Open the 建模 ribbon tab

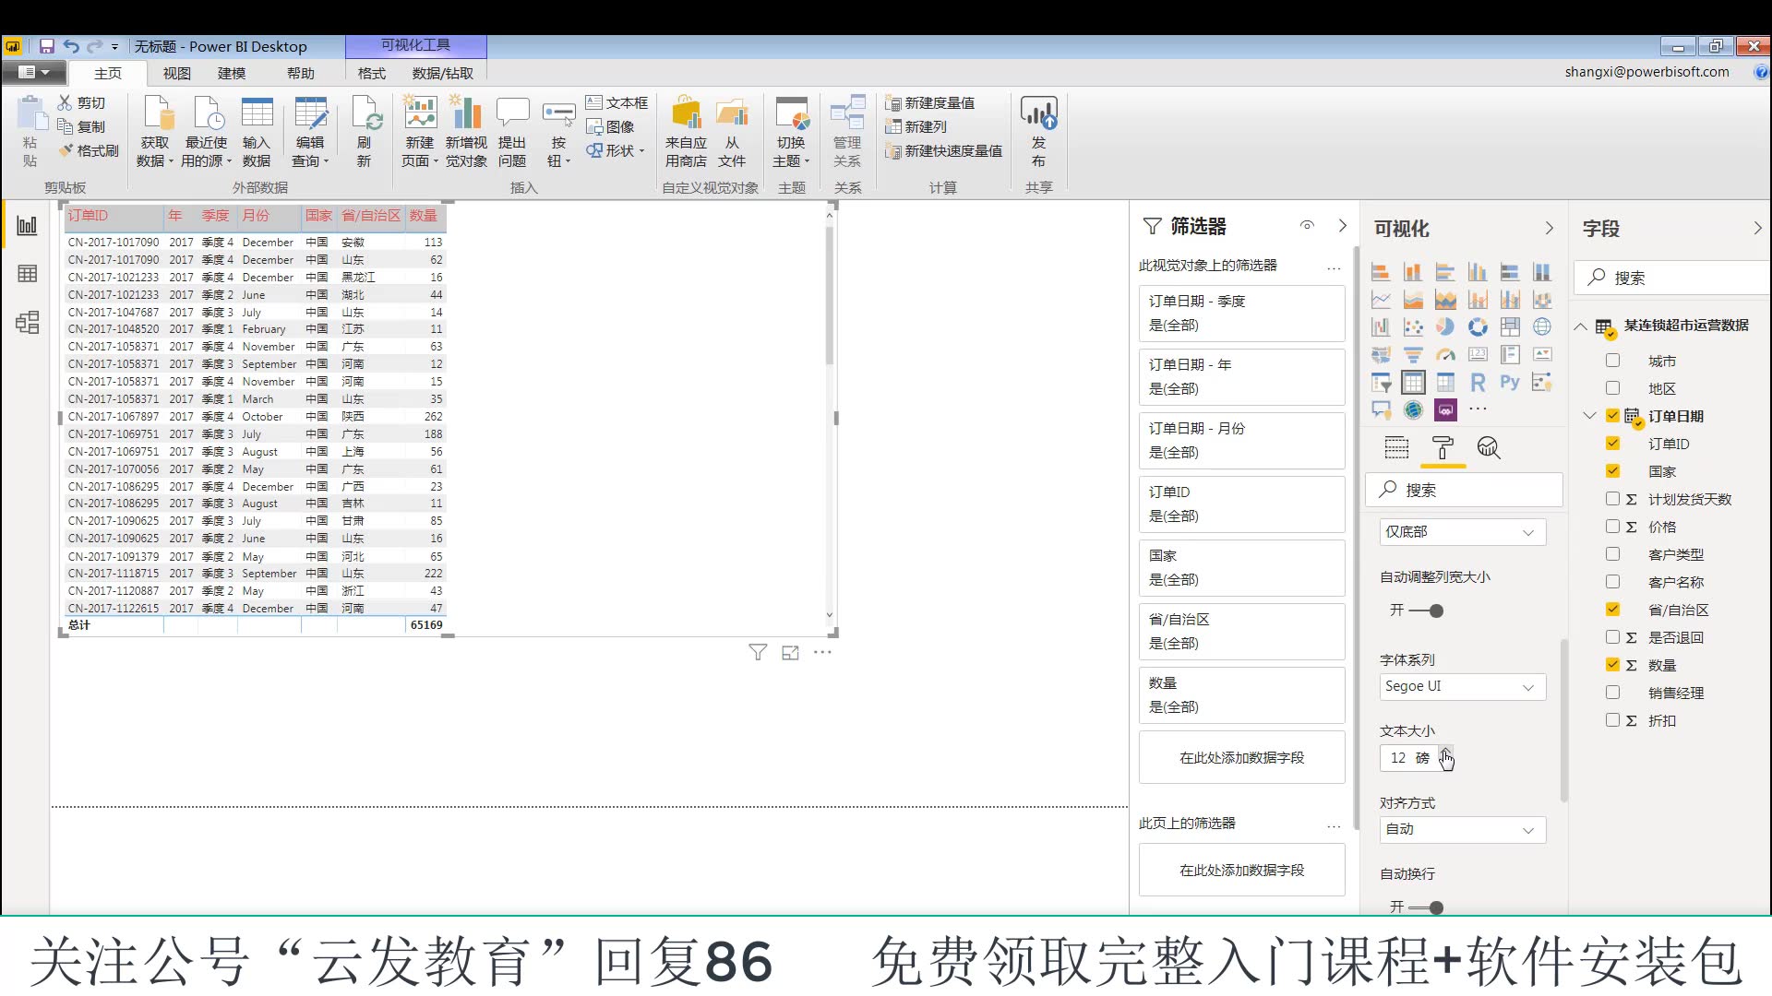click(232, 73)
